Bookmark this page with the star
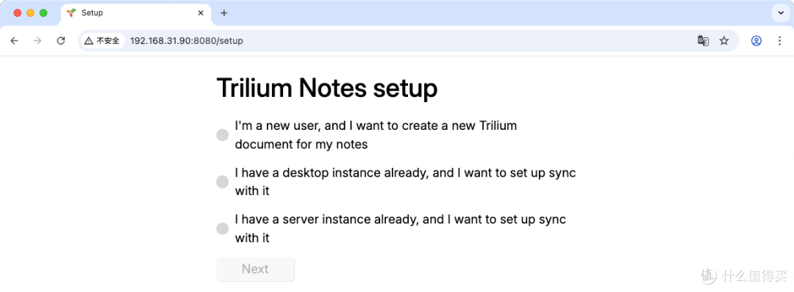Viewport: 794px width, 292px height. coord(724,41)
